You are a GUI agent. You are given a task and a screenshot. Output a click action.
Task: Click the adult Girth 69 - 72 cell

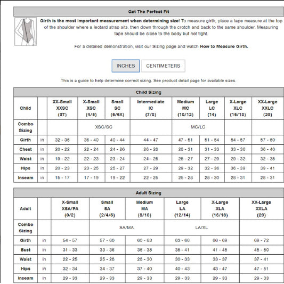pos(262,240)
